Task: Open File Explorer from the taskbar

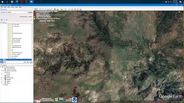Action: [12, 2]
